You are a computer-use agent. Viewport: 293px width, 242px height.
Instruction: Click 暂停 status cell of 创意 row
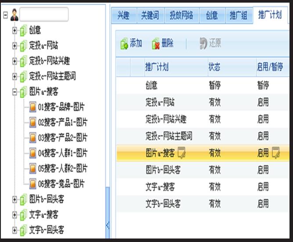click(214, 85)
